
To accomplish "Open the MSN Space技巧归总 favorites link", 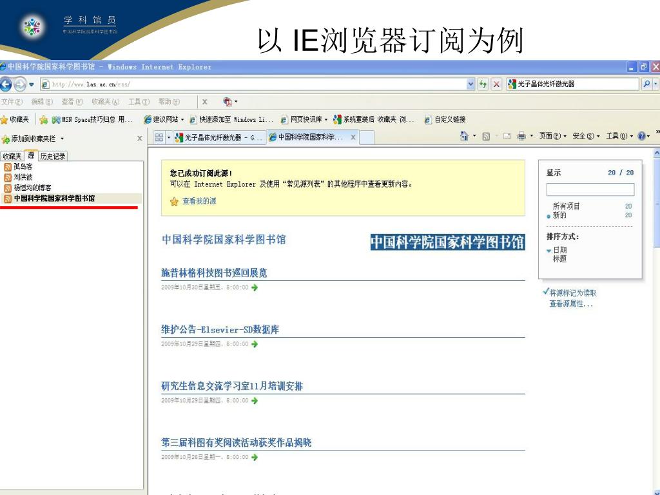I will pos(92,119).
